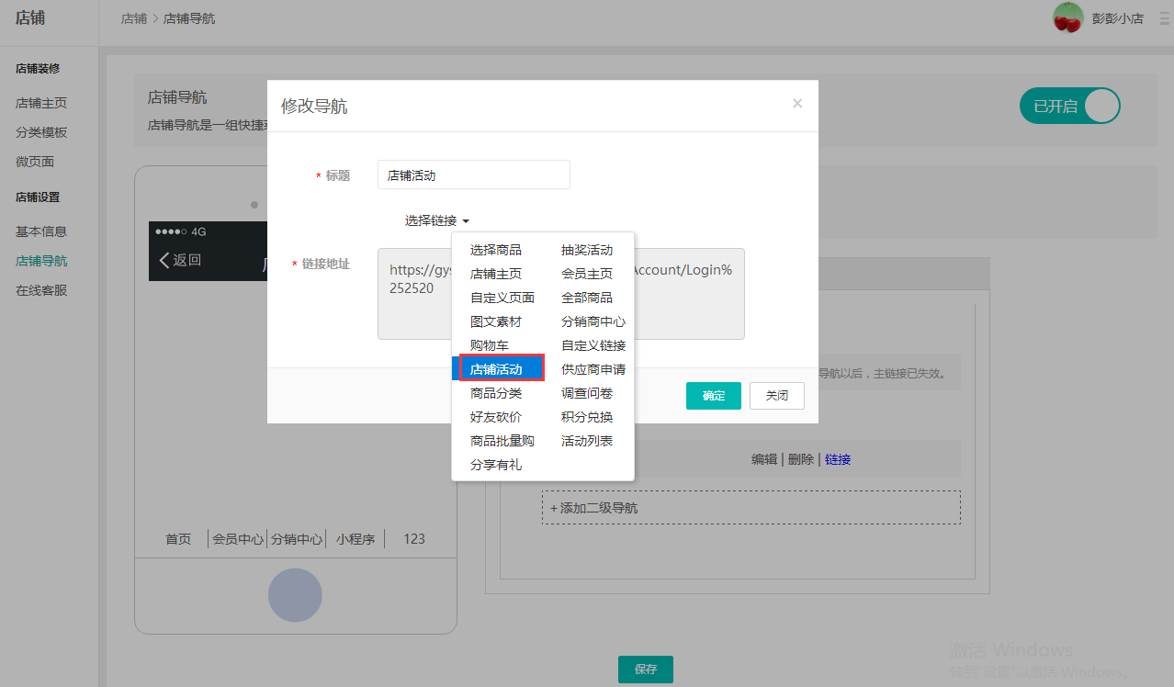Click the 保存 button at bottom

pyautogui.click(x=645, y=670)
